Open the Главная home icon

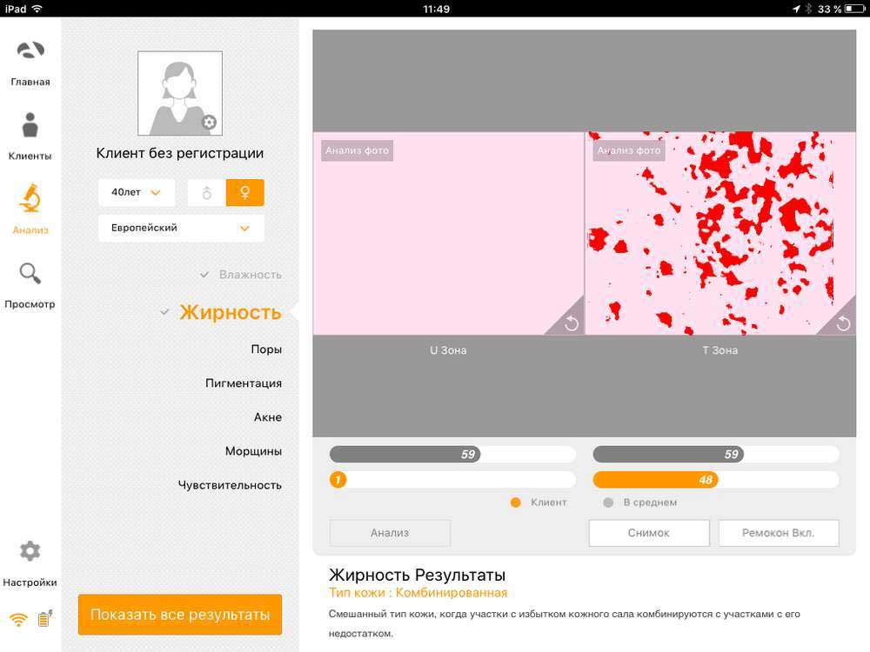tap(30, 52)
